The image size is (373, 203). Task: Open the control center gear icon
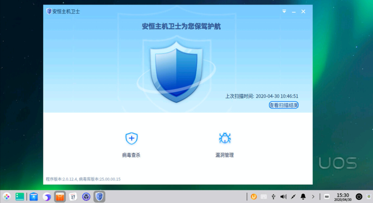(86, 196)
